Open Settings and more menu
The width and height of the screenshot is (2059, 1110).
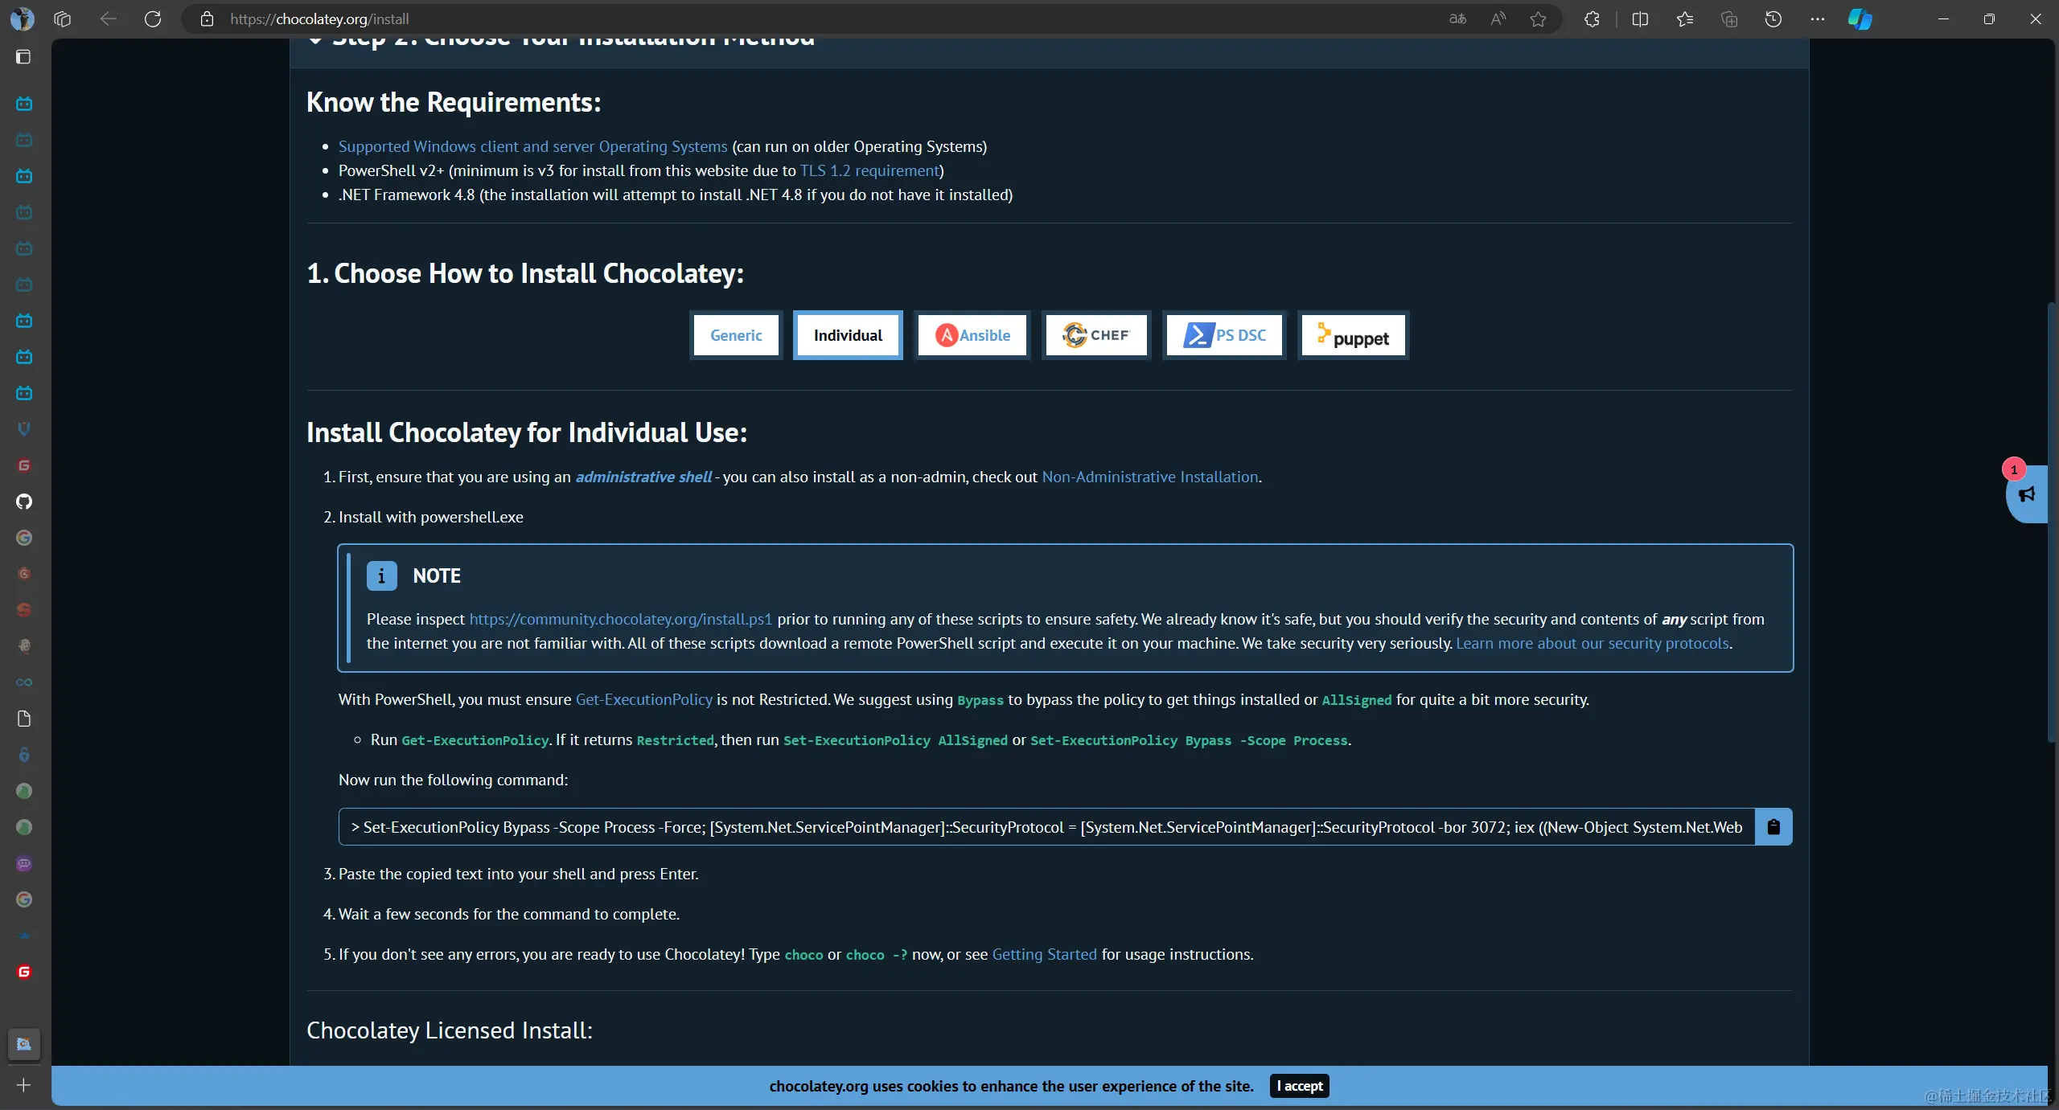(1818, 18)
